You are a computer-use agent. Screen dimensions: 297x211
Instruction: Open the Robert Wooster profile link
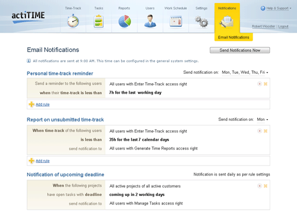pos(263,27)
